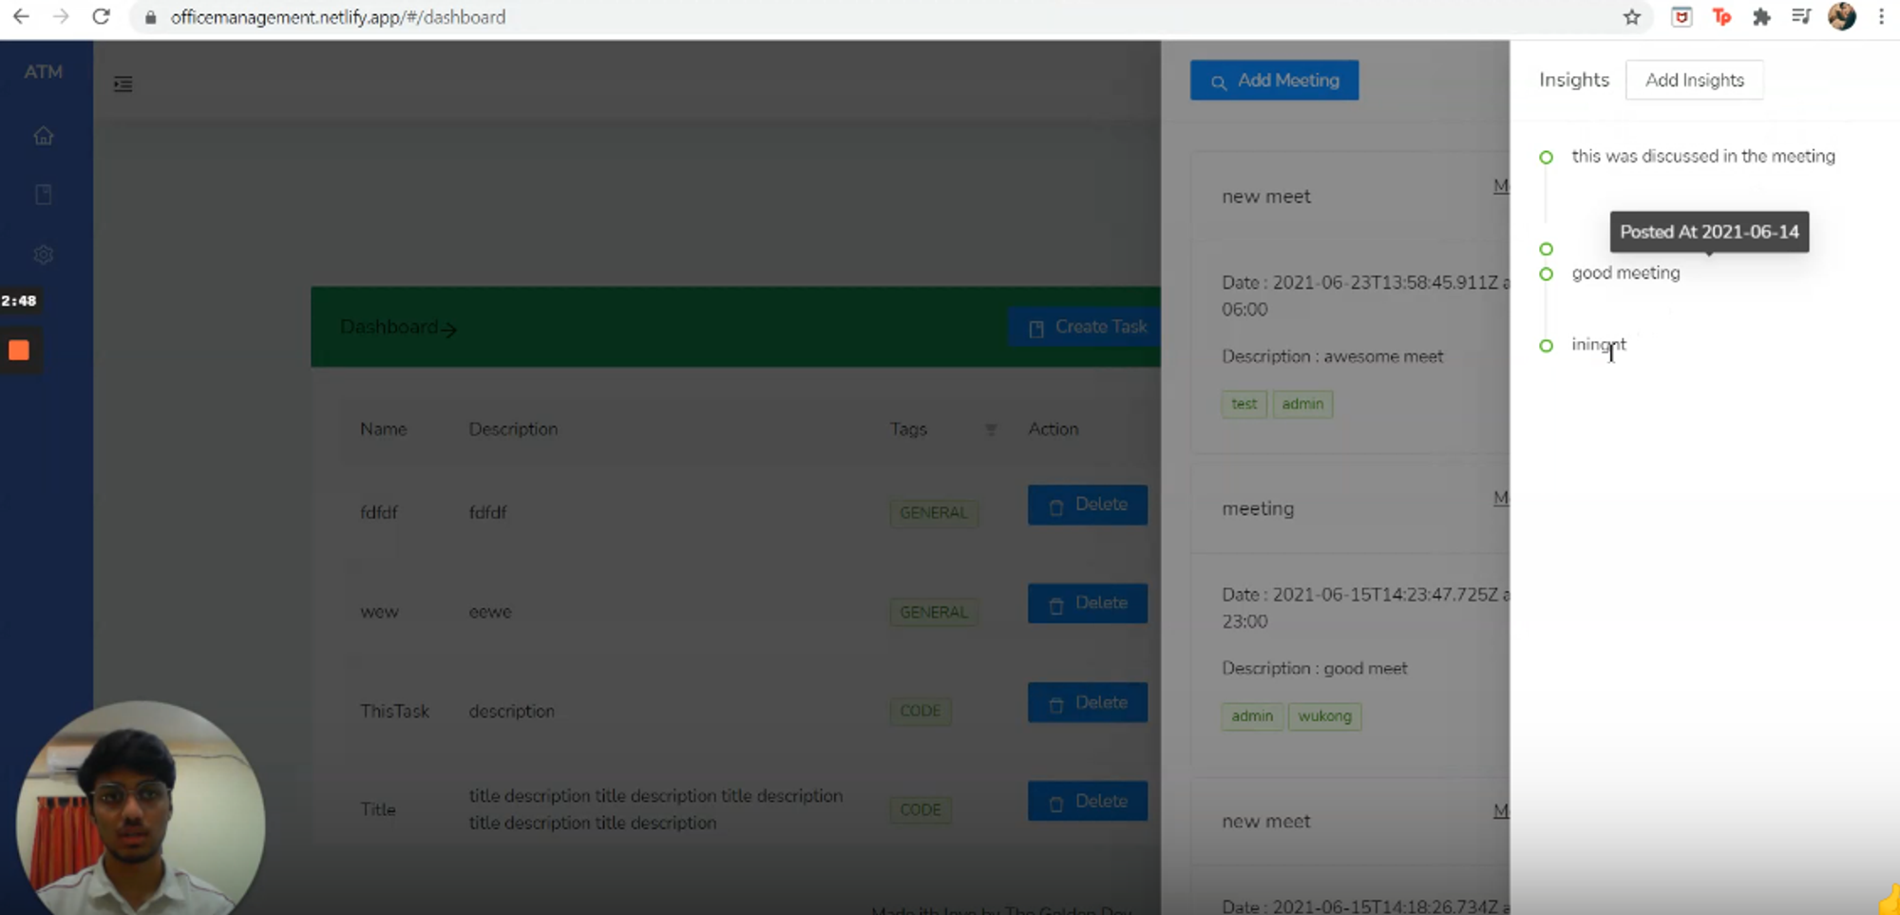The image size is (1900, 915).
Task: Delete the fdfdf task
Action: click(x=1087, y=505)
